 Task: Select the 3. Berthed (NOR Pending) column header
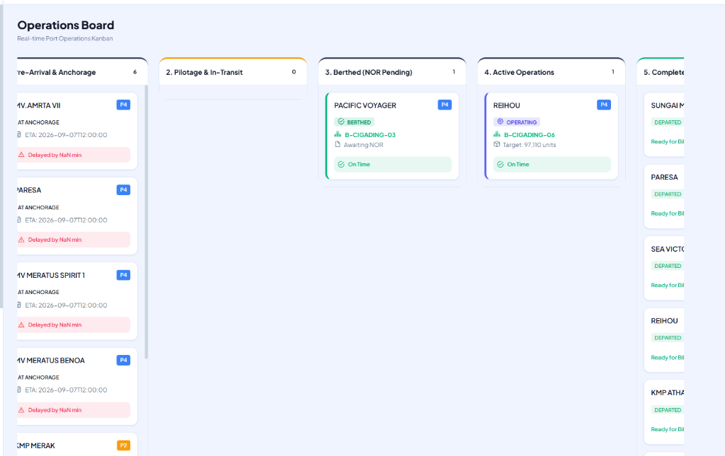tap(392, 72)
